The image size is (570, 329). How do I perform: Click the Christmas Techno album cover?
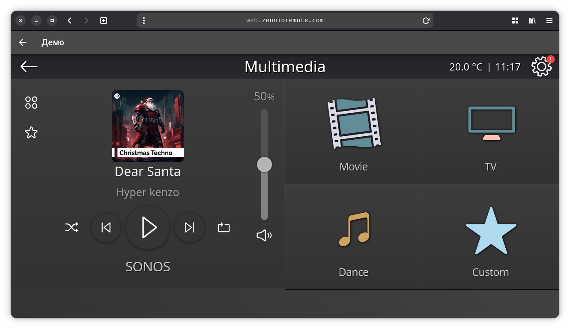pyautogui.click(x=148, y=126)
